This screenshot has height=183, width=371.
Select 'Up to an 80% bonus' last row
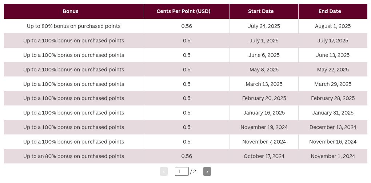[x=185, y=156]
